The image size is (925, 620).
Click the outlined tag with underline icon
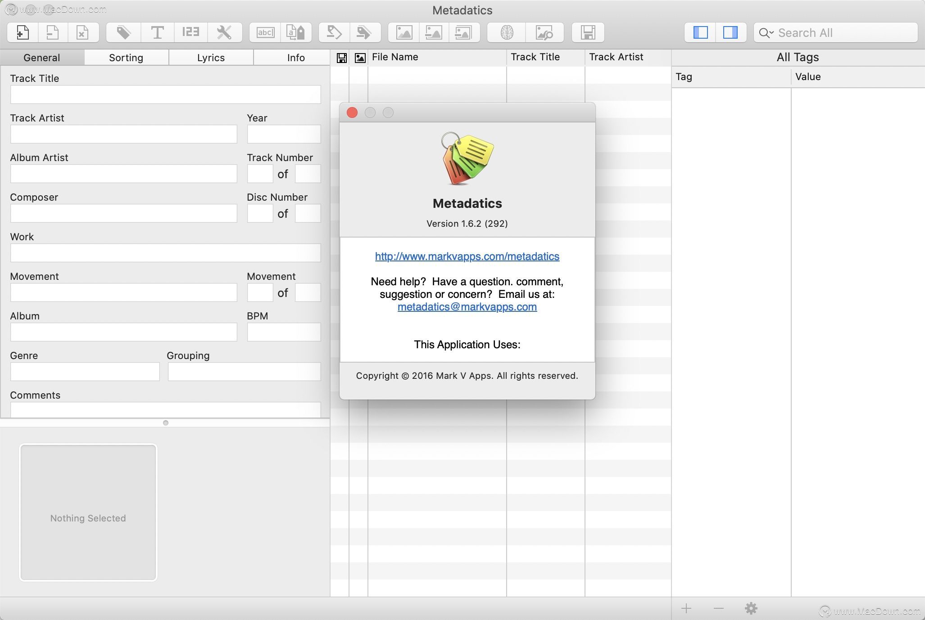(334, 32)
